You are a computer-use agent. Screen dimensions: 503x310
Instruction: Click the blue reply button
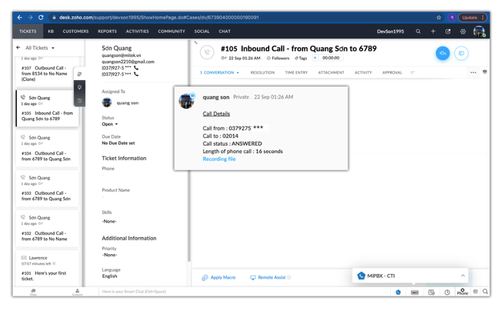[x=443, y=54]
